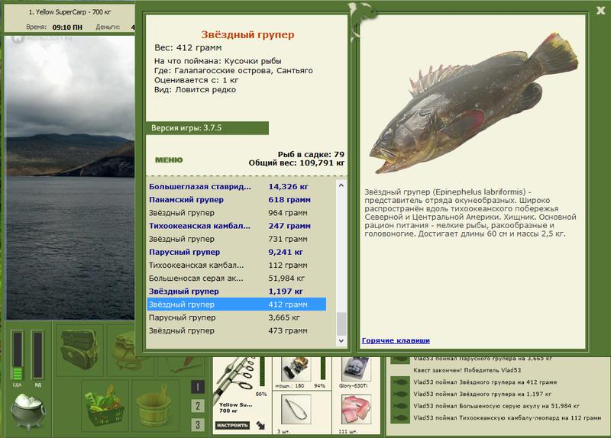This screenshot has width=611, height=438.
Task: Click the Версия игры: 3.7.5 bar
Action: click(207, 128)
